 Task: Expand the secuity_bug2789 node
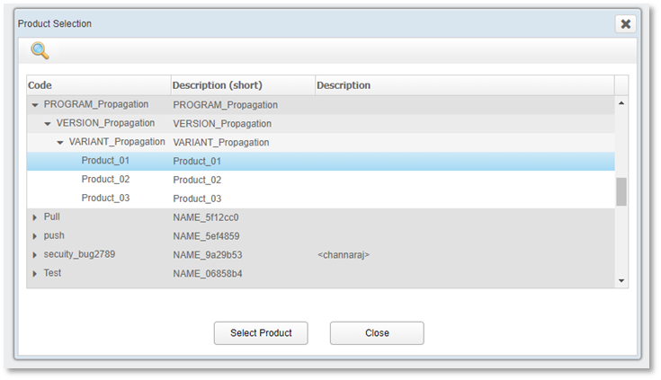35,255
